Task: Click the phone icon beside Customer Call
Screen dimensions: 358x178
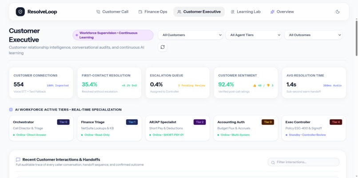Action: pos(98,12)
